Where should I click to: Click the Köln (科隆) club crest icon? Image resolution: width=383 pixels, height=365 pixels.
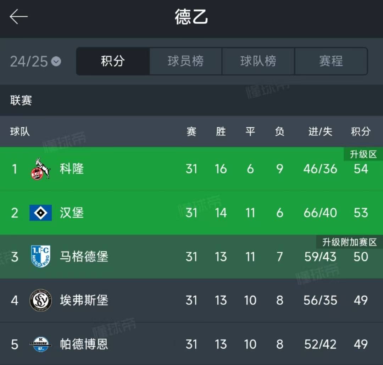click(40, 169)
